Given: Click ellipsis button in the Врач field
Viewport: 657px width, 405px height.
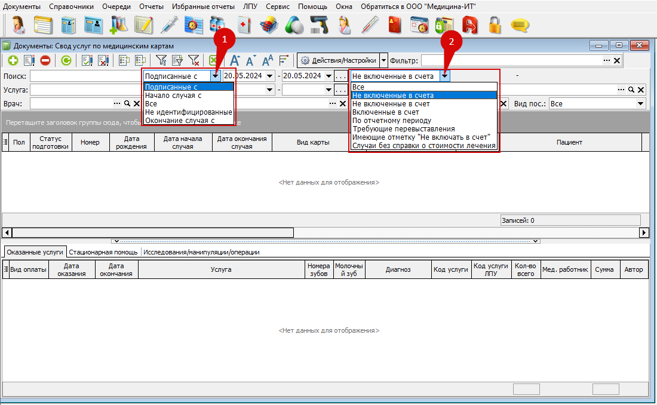Looking at the screenshot, I should (117, 103).
